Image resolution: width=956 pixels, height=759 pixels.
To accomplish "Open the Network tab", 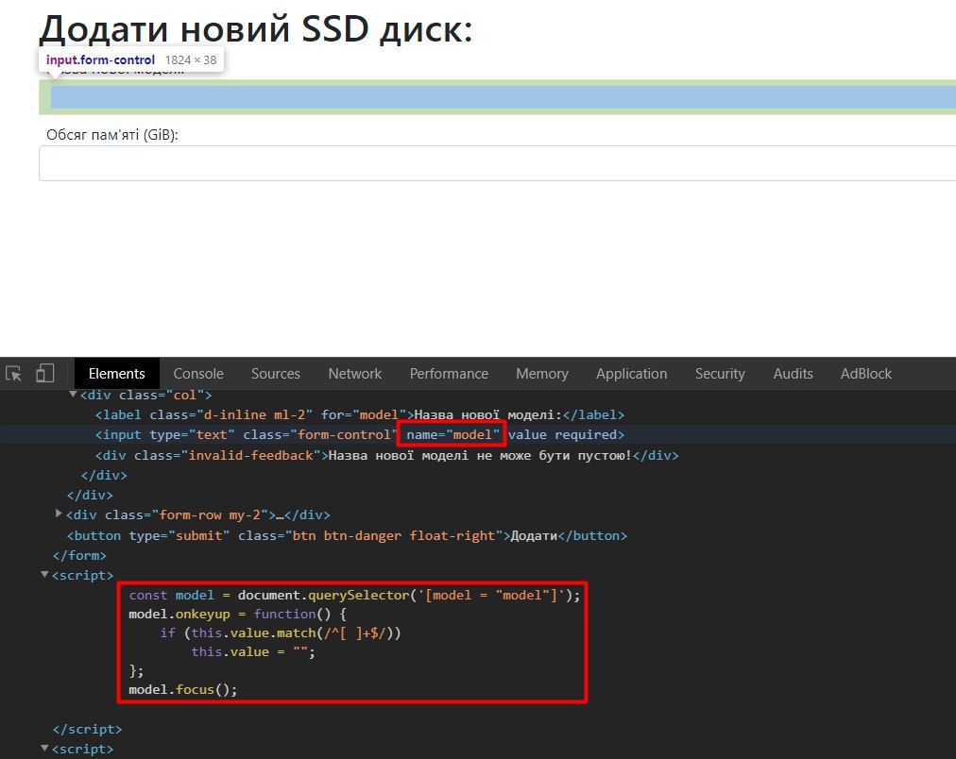I will coord(355,374).
